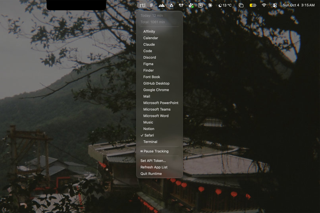Choose Google Chrome from the list
The image size is (320, 213).
pyautogui.click(x=160, y=90)
